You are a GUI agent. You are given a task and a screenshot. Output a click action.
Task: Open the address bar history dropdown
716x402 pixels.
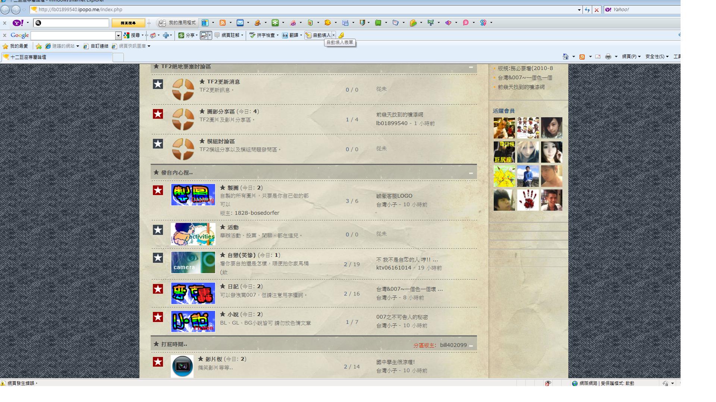[x=579, y=10]
